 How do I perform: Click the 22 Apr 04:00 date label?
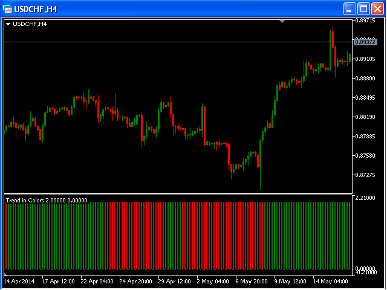click(x=97, y=282)
